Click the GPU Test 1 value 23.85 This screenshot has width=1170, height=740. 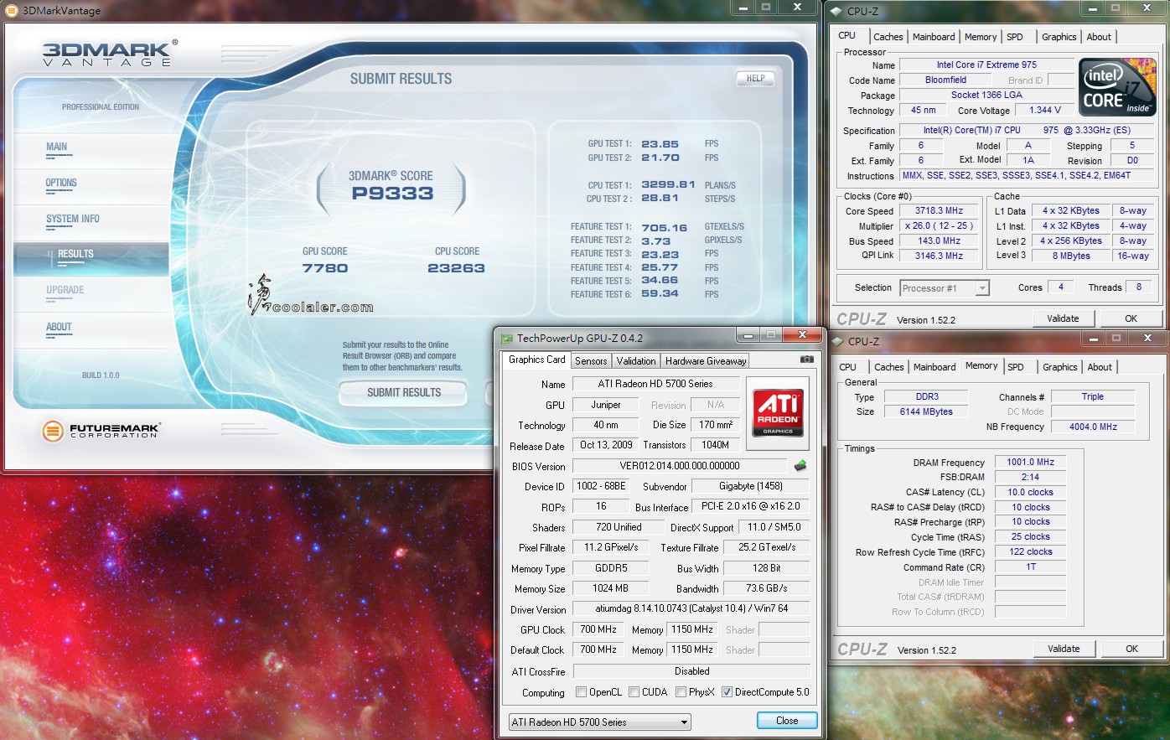click(660, 144)
